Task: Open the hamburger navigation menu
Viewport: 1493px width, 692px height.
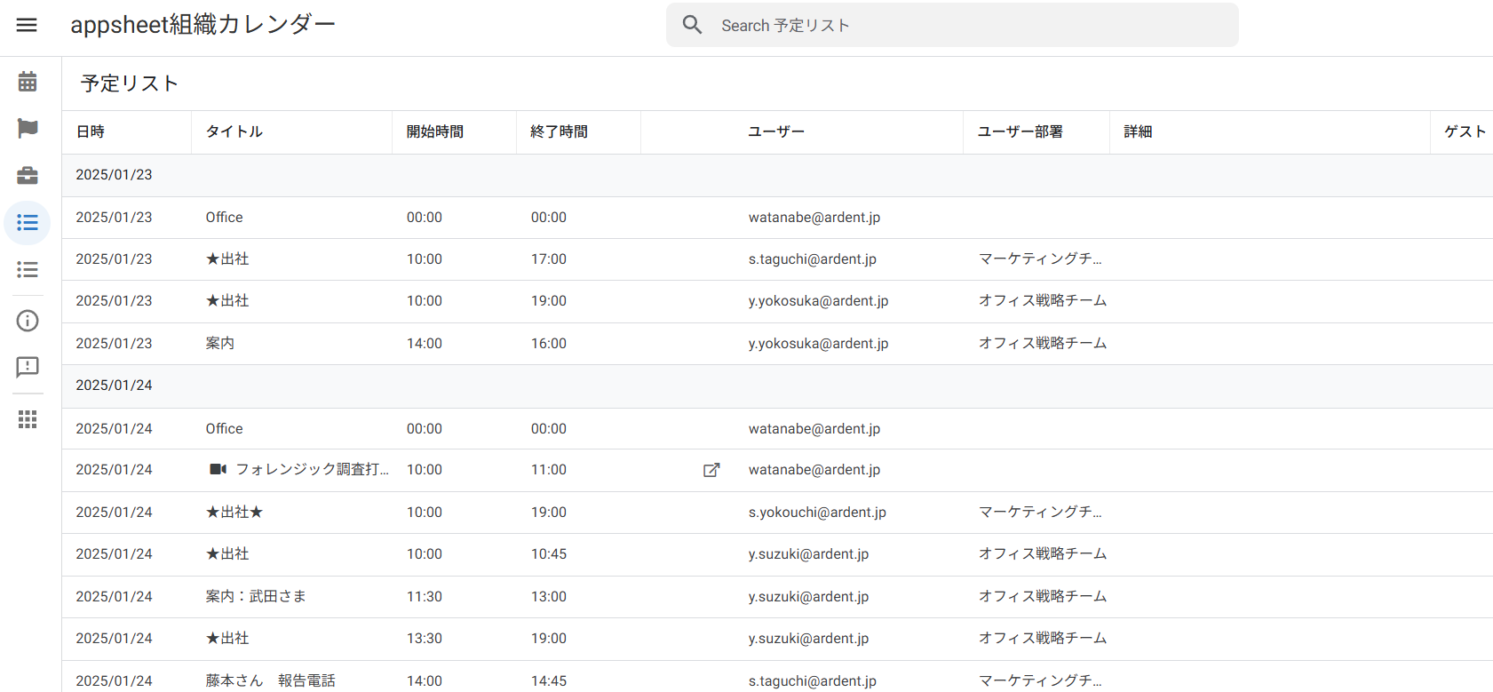Action: (27, 25)
